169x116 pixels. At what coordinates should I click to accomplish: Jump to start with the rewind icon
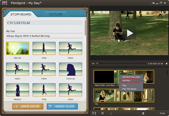93,63
